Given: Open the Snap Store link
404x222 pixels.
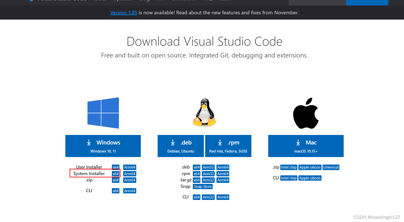Looking at the screenshot, I should coord(203,187).
